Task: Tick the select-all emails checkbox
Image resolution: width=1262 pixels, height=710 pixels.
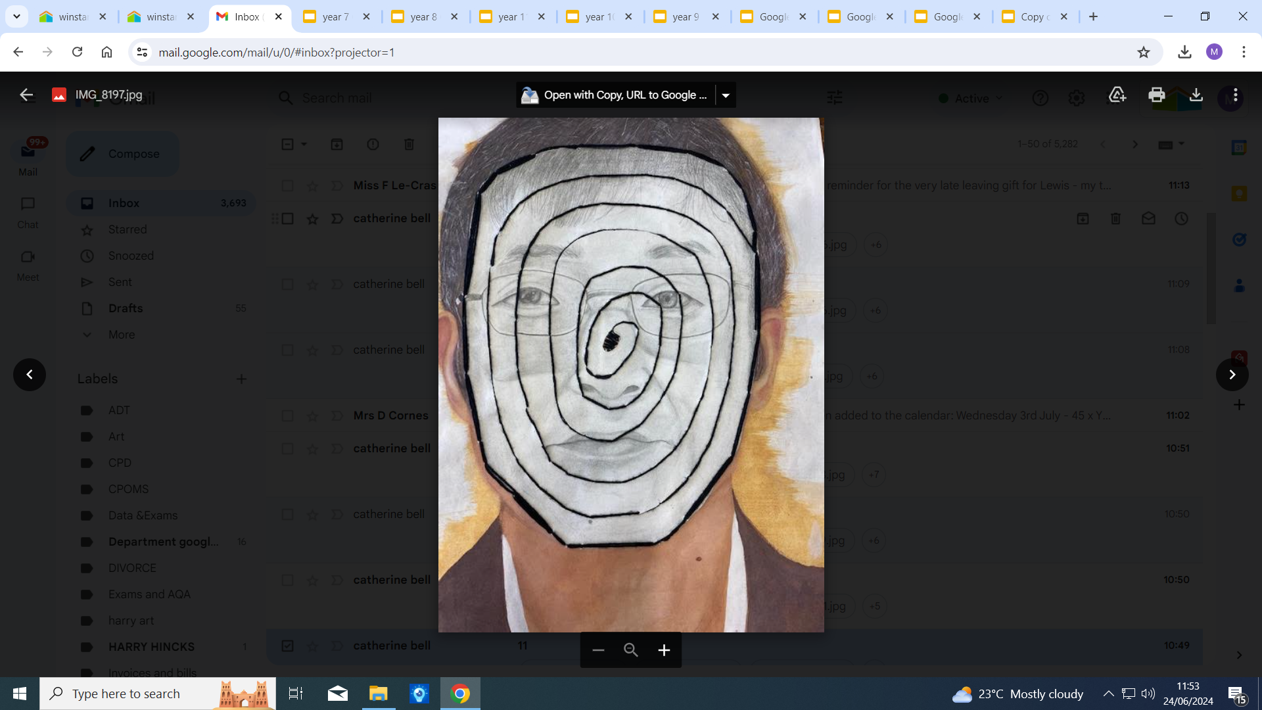Action: [287, 144]
